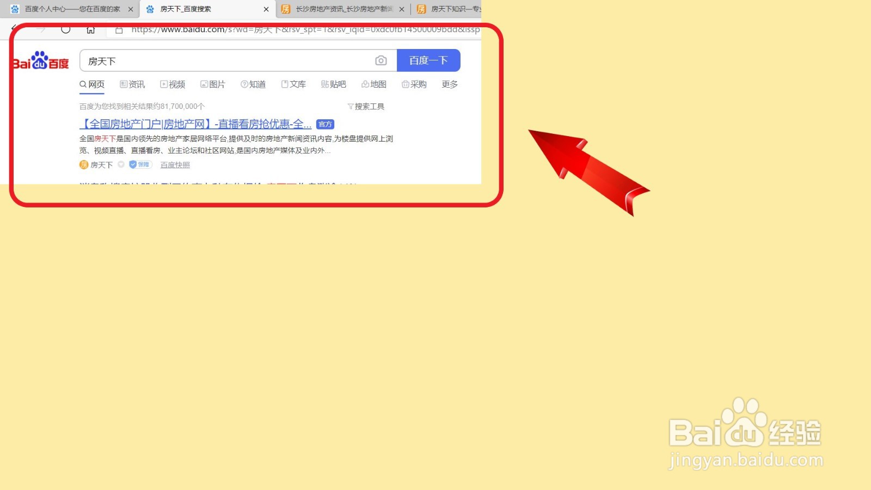Switch to the 知道 results tab
Viewport: 871px width, 490px height.
253,84
